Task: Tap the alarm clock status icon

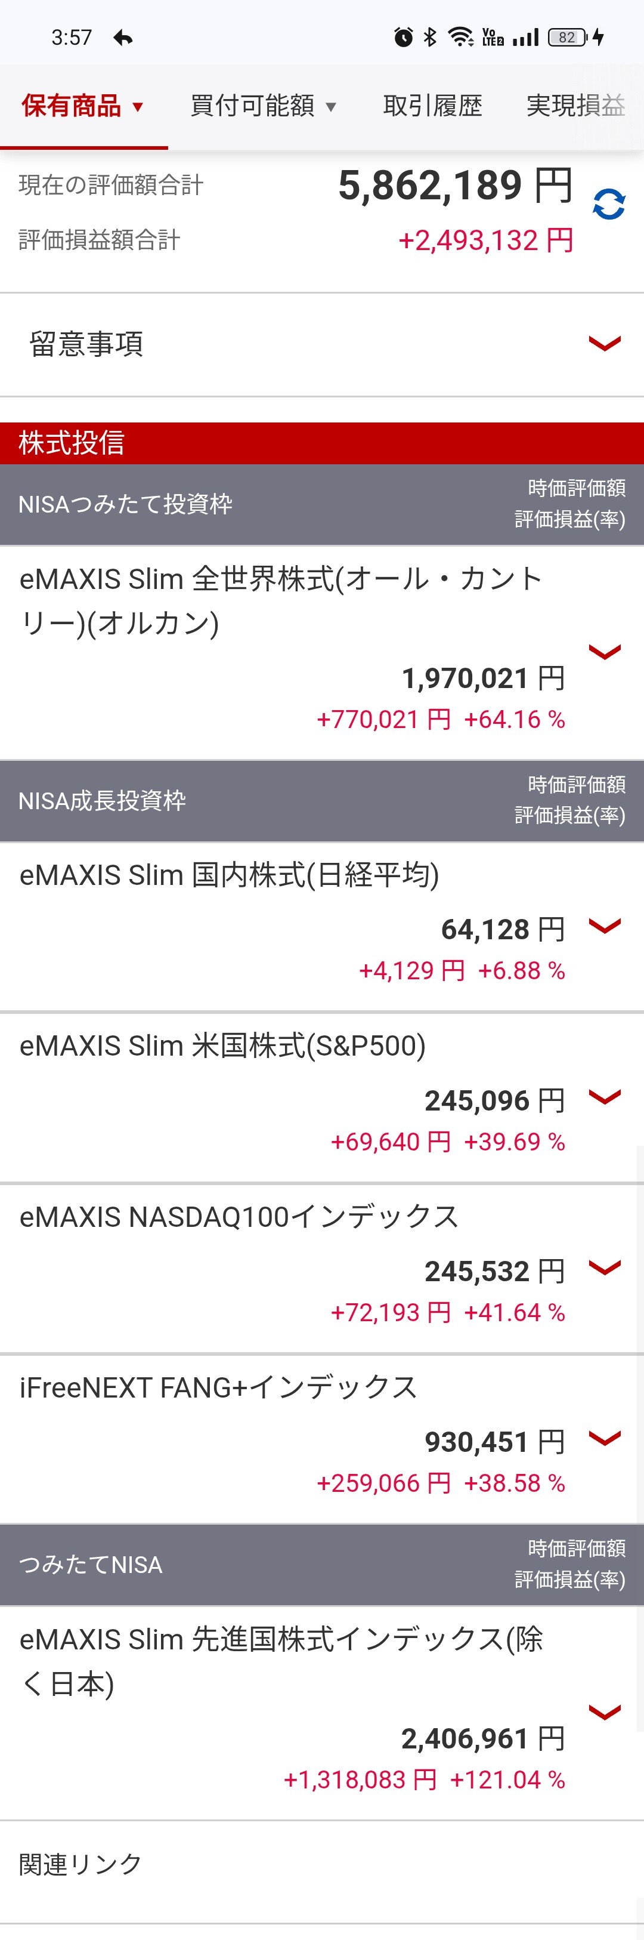Action: point(403,37)
